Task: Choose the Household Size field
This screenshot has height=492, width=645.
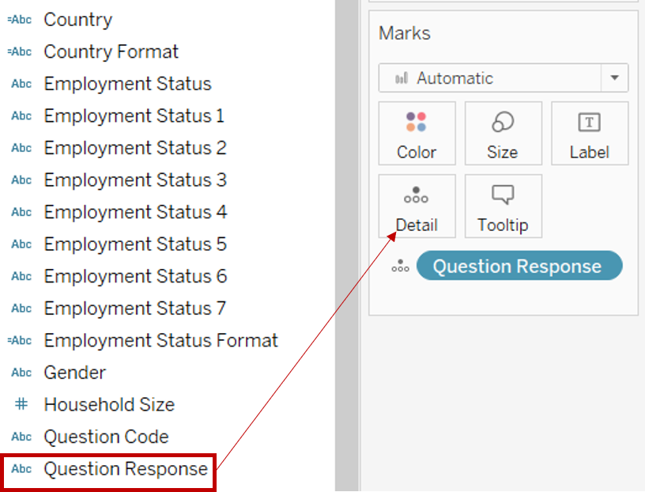Action: 109,404
